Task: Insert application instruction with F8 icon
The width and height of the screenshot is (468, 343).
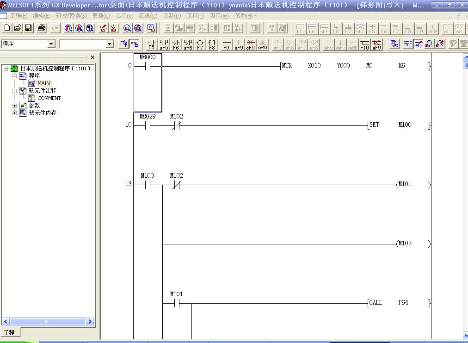Action: click(212, 44)
